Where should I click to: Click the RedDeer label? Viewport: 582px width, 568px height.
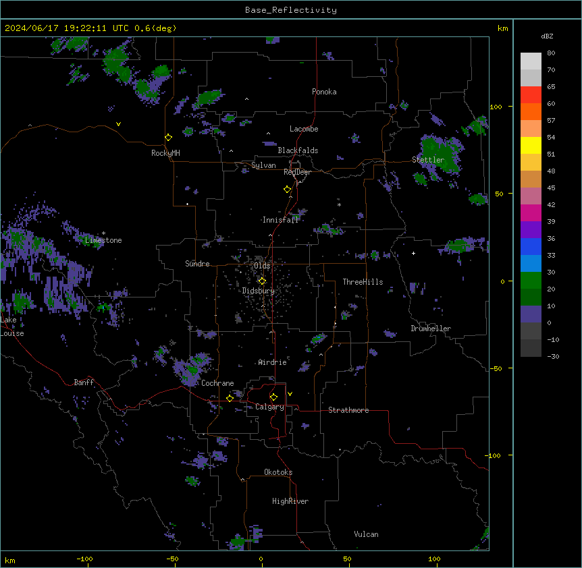tap(297, 172)
